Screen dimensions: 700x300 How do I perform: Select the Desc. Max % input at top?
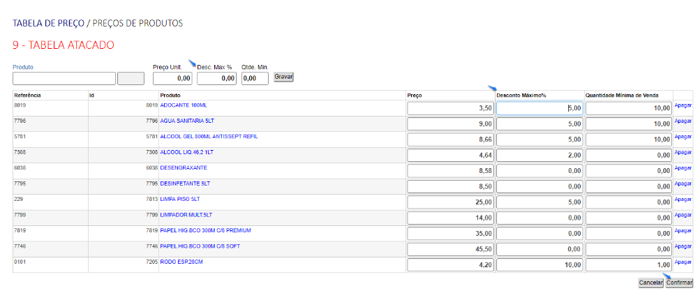[x=216, y=79]
